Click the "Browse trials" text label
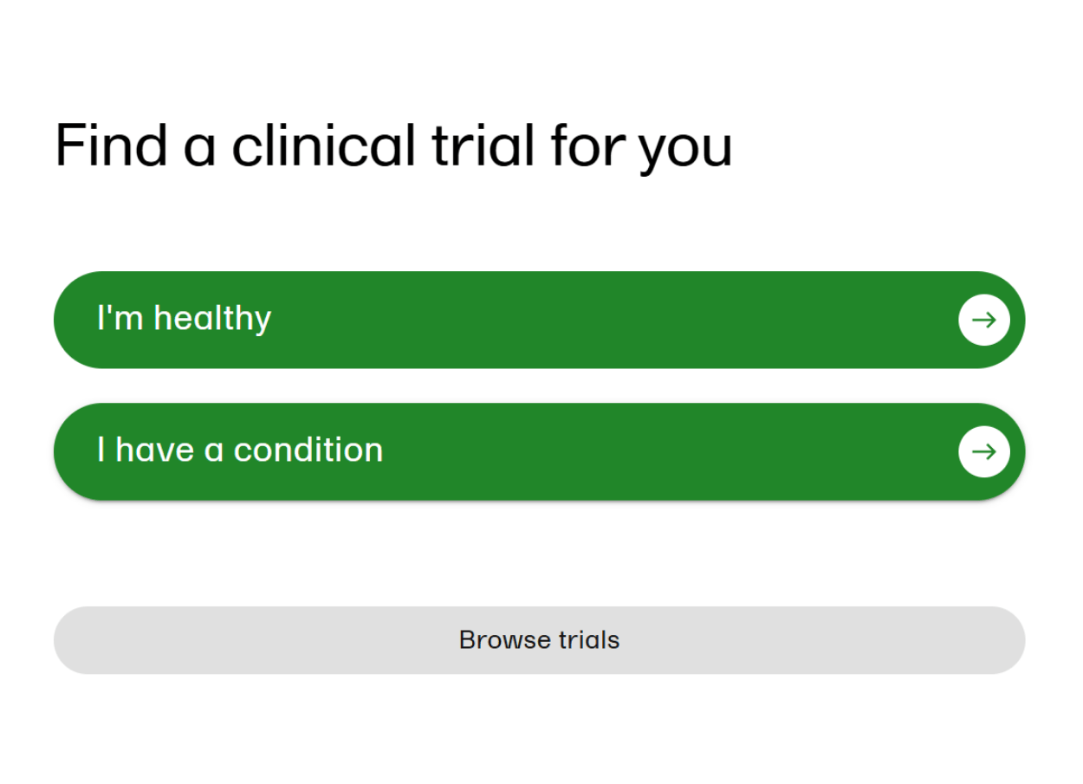1083x784 pixels. (x=539, y=640)
